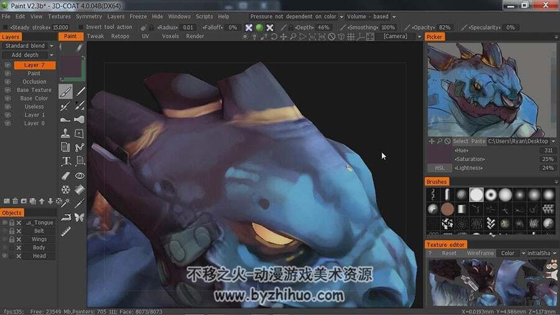Click the axis display icon in viewport toolbar
The height and width of the screenshot is (315, 560).
click(360, 37)
